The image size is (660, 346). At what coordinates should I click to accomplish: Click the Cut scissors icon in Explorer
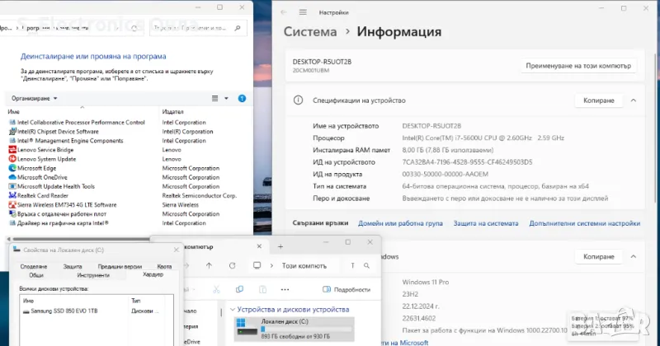[x=216, y=289]
